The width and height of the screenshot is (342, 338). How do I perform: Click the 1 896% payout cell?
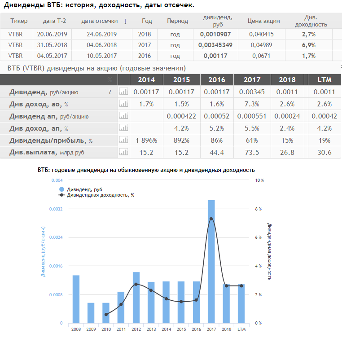[146, 140]
